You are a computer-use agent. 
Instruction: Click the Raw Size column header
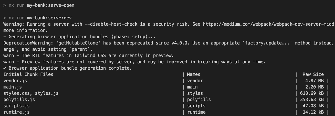click(313, 74)
